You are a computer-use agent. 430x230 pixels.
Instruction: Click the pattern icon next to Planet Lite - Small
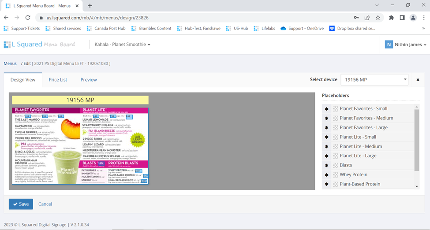pos(335,137)
